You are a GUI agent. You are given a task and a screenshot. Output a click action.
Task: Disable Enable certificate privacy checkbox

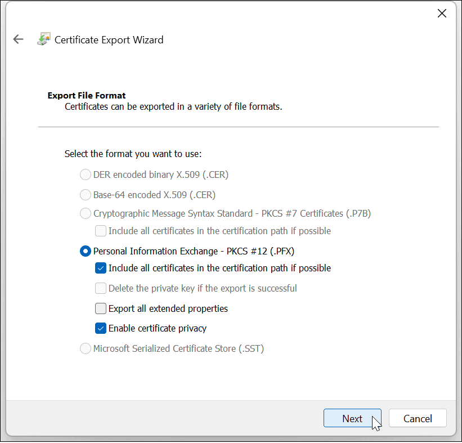point(101,328)
